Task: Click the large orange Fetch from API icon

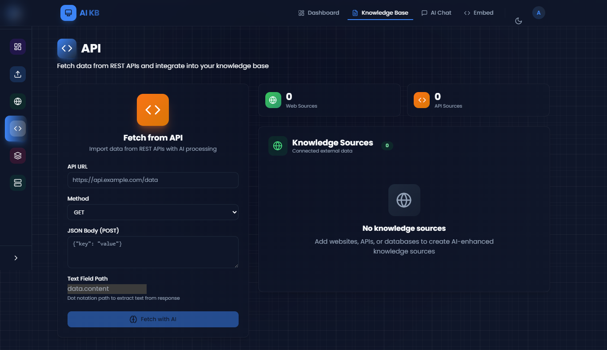Action: (153, 110)
